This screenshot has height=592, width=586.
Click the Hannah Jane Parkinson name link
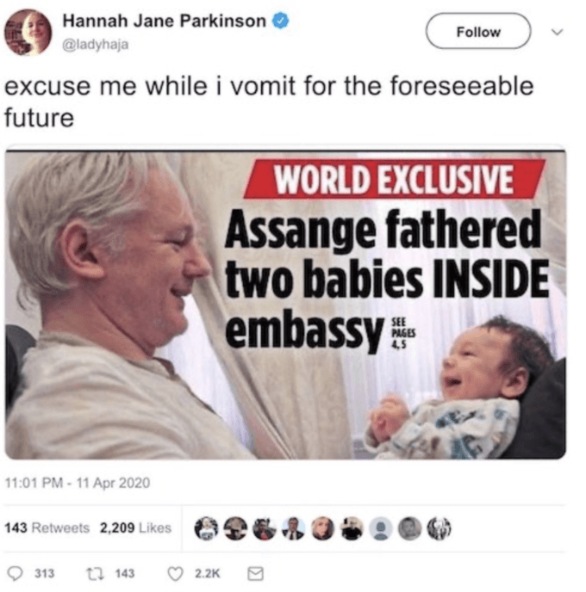[164, 21]
